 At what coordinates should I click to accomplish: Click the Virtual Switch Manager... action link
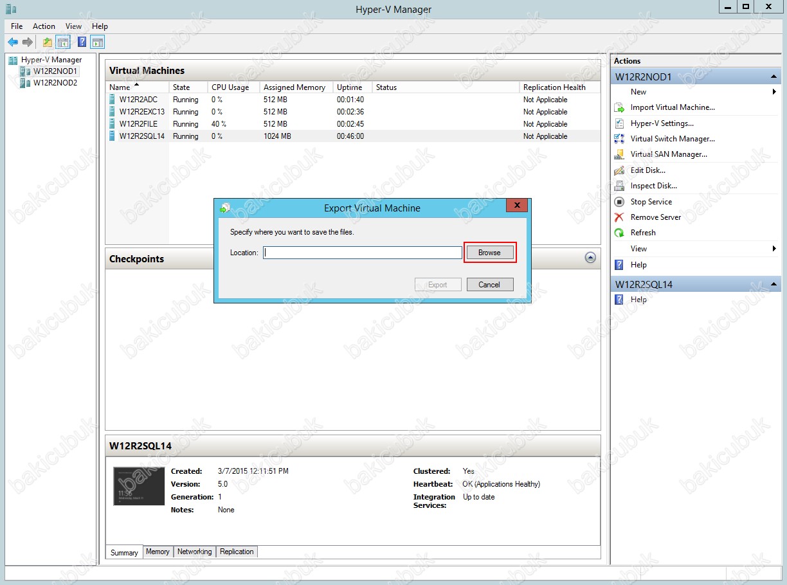point(673,139)
